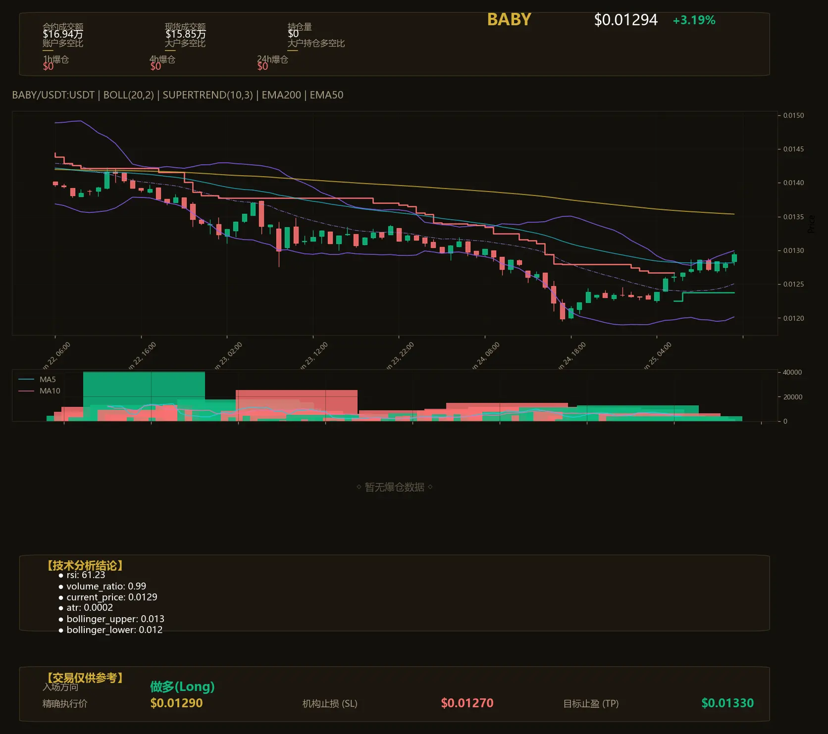Click the $0.01270 stop loss value
The height and width of the screenshot is (734, 828).
[x=467, y=703]
